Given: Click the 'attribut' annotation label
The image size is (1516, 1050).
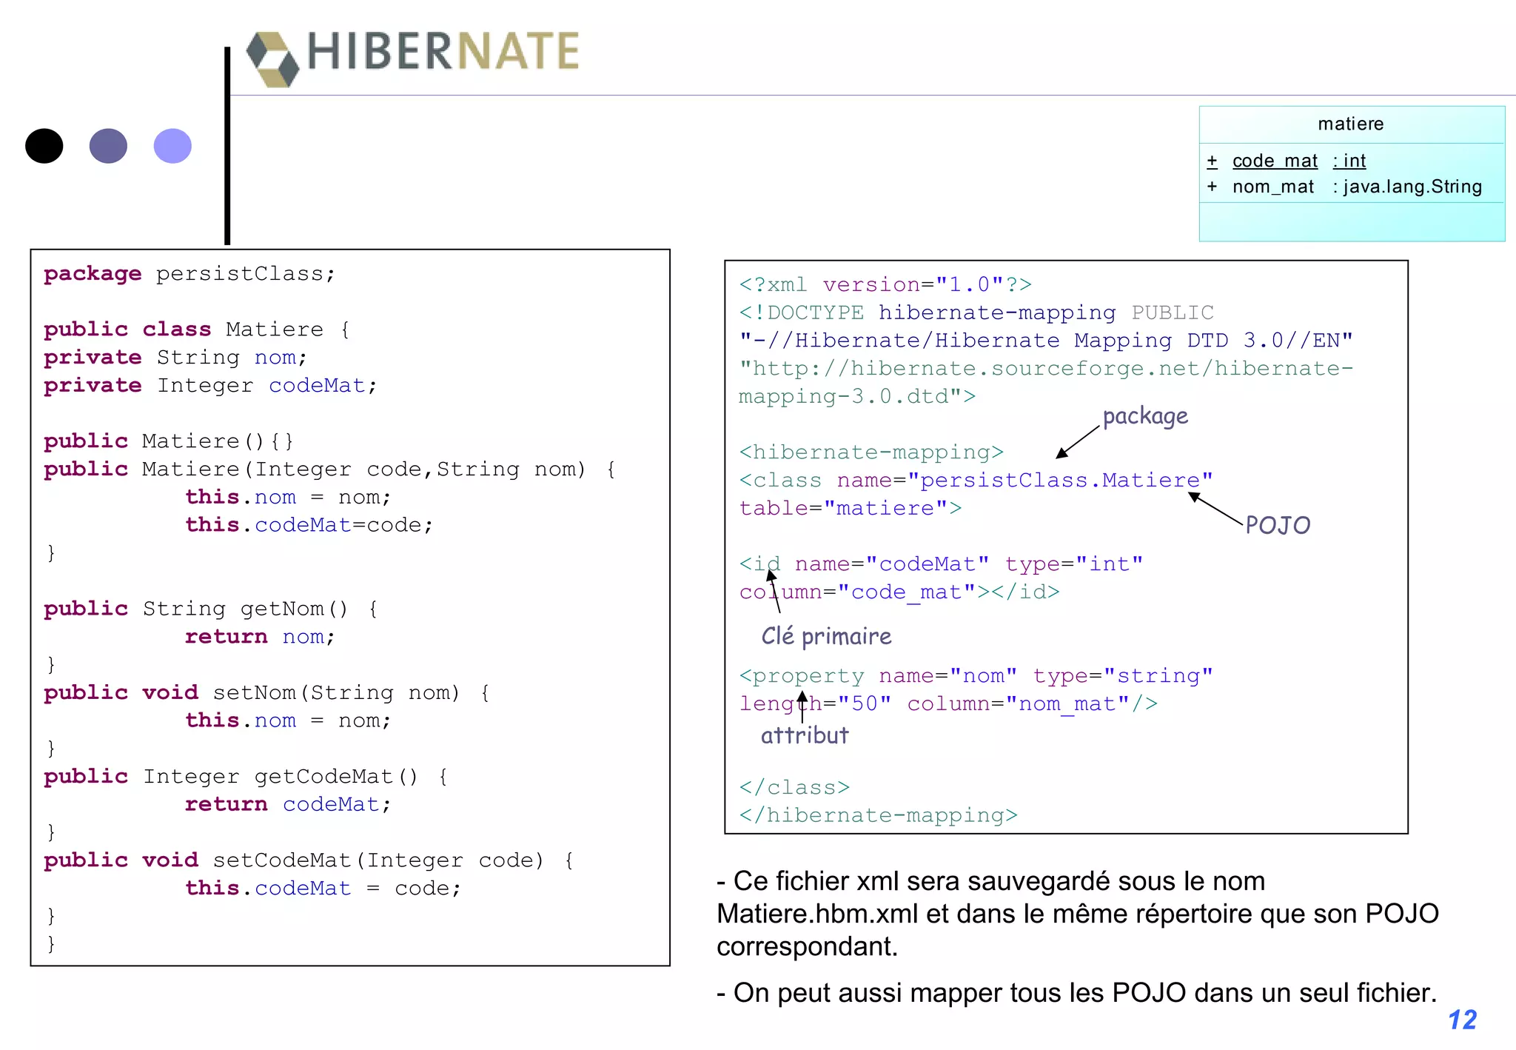Looking at the screenshot, I should (x=805, y=735).
